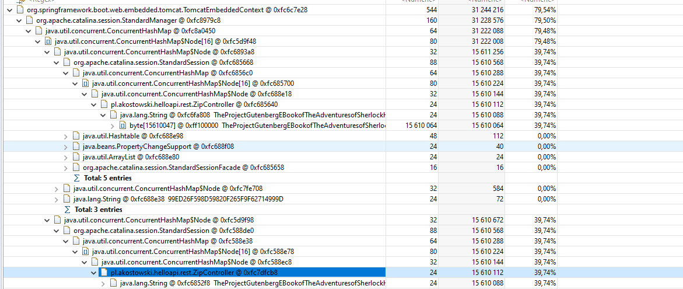Screen dimensions: 683x289
Task: Collapse the StandardSession @ 0xfc588de0 node
Action: pos(56,231)
